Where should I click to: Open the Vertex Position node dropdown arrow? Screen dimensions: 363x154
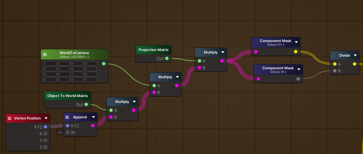click(x=46, y=118)
